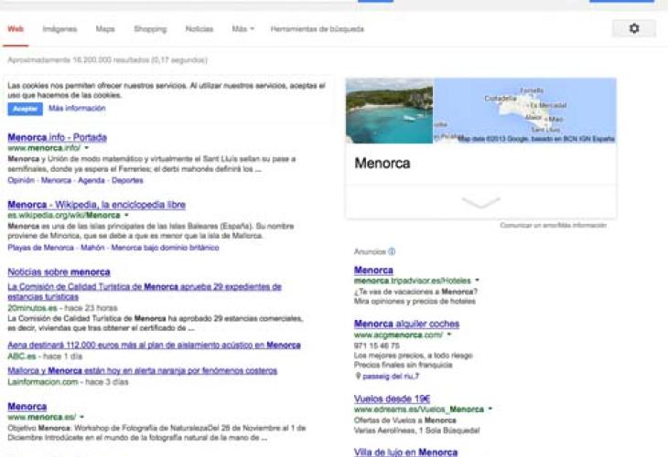Open Villa de lujo en Menorca ad
This screenshot has height=457, width=668.
click(x=405, y=452)
